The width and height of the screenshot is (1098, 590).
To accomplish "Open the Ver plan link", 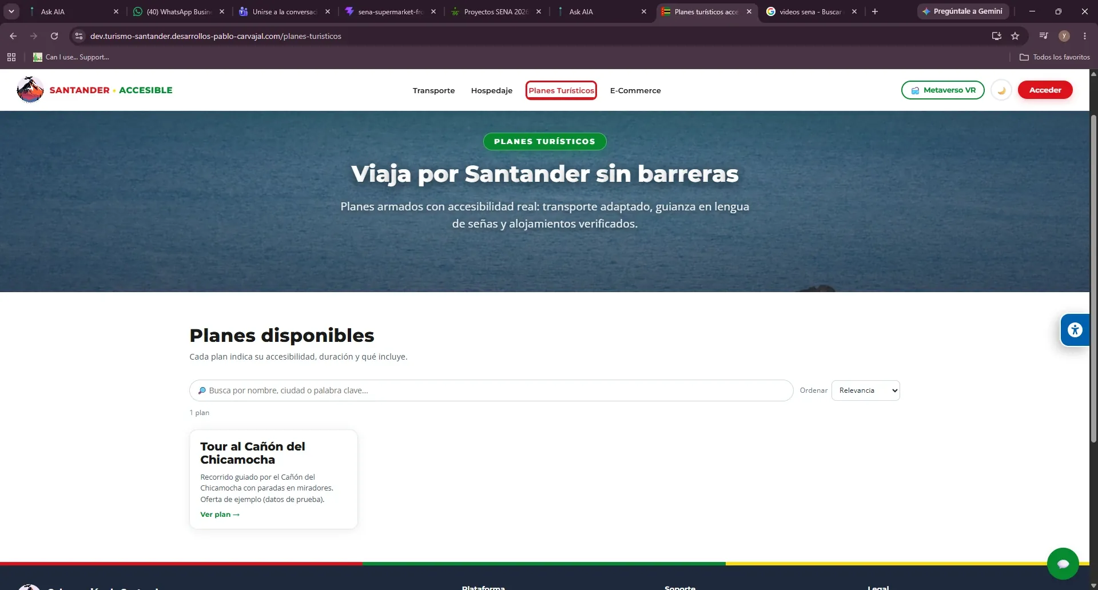I will tap(220, 515).
